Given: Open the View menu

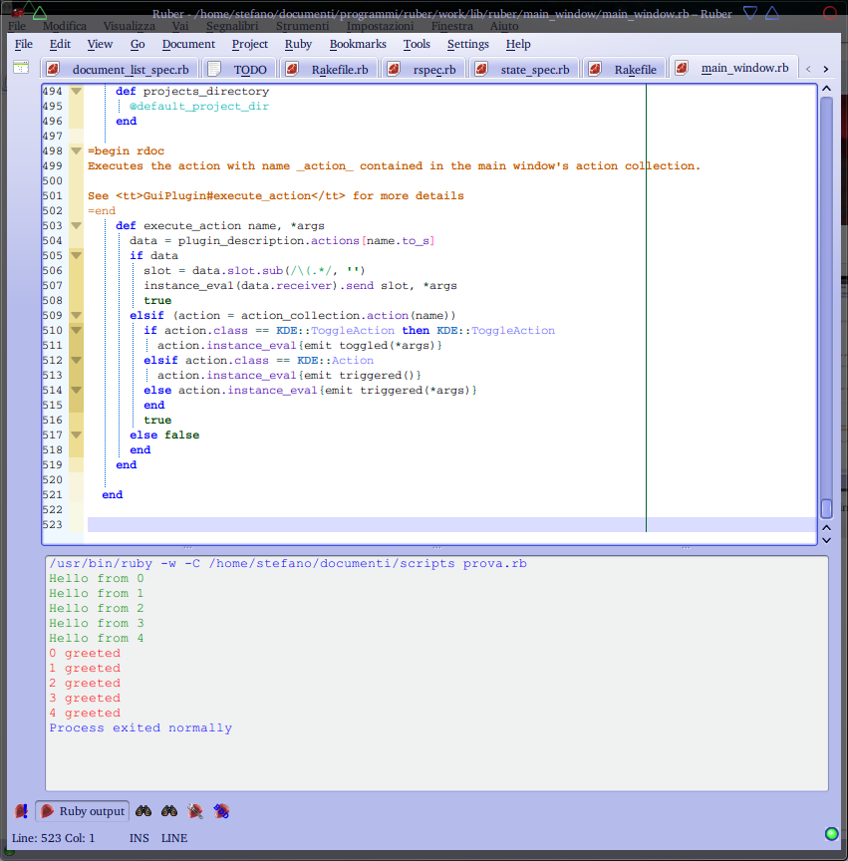Looking at the screenshot, I should pyautogui.click(x=100, y=44).
